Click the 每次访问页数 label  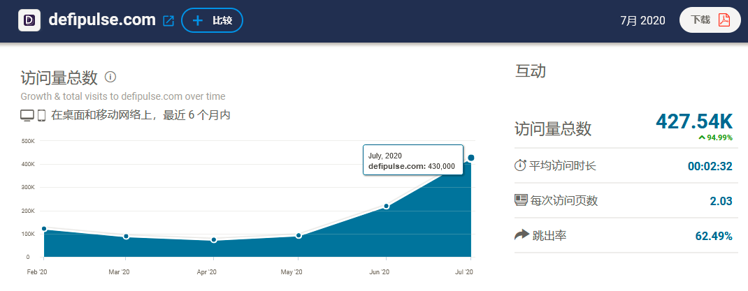tap(564, 200)
